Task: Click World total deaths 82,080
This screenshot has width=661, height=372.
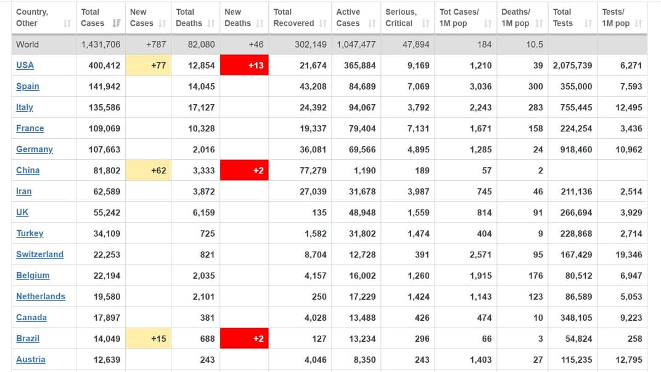Action: 202,44
